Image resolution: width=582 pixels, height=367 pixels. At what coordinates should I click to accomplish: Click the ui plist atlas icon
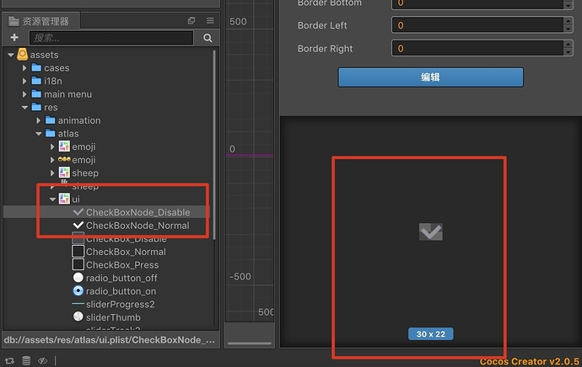coord(64,199)
